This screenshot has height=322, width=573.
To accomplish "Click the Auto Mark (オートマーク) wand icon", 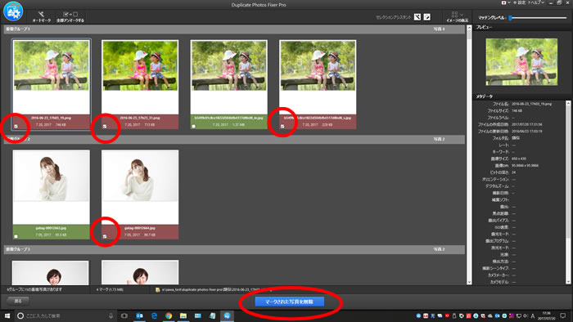I will point(41,14).
